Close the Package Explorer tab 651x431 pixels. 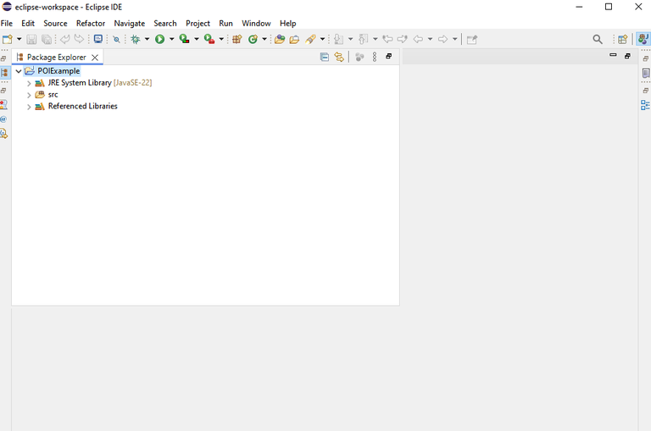[95, 58]
